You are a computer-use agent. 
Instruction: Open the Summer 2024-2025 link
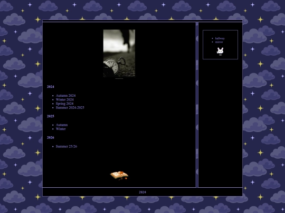(70, 108)
